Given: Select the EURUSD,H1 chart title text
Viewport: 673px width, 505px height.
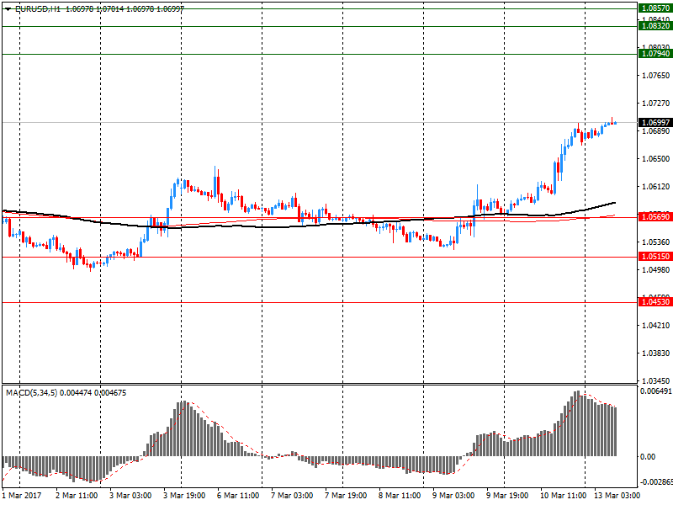Looking at the screenshot, I should (x=38, y=9).
